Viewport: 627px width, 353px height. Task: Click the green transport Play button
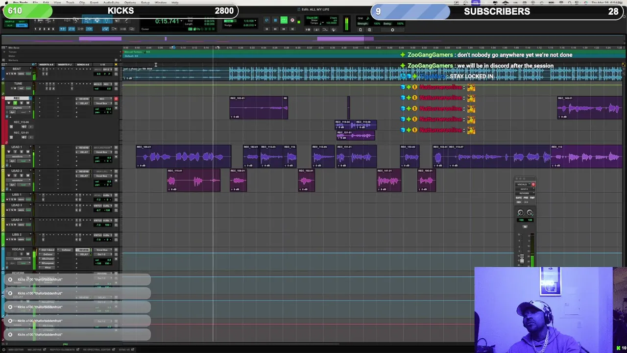284,20
